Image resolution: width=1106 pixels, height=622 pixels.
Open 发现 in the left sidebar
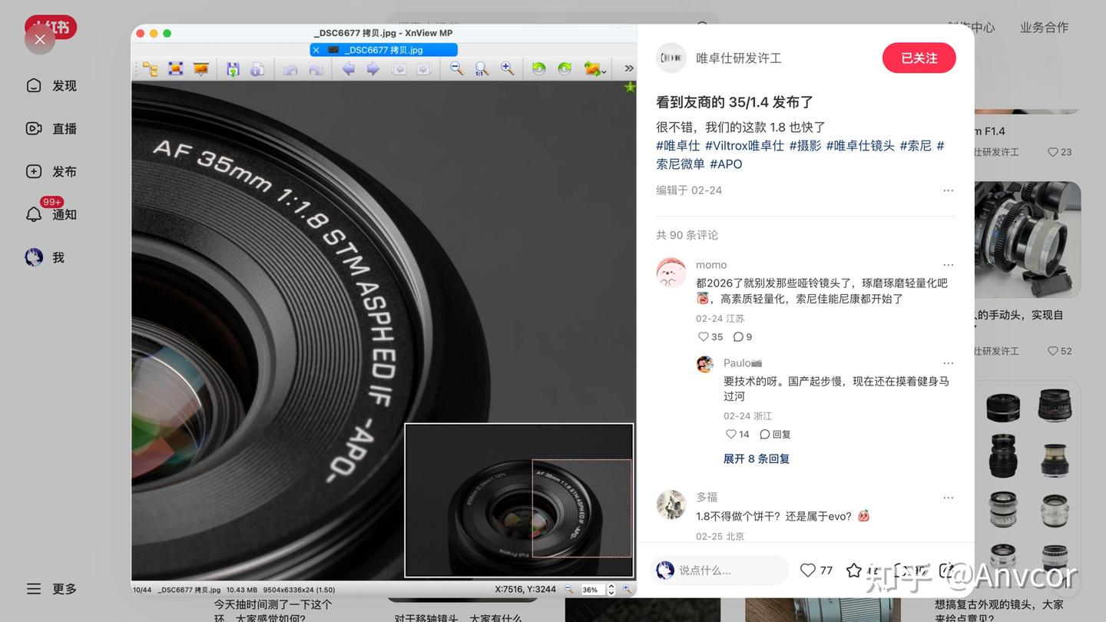tap(51, 86)
